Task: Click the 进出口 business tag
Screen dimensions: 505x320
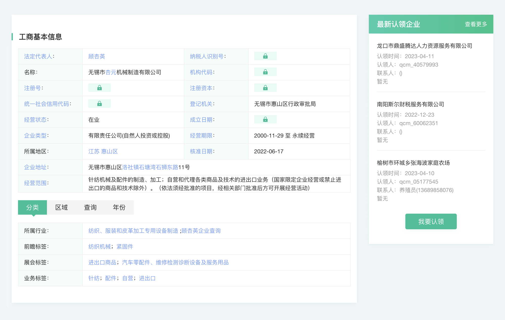Action: (147, 278)
